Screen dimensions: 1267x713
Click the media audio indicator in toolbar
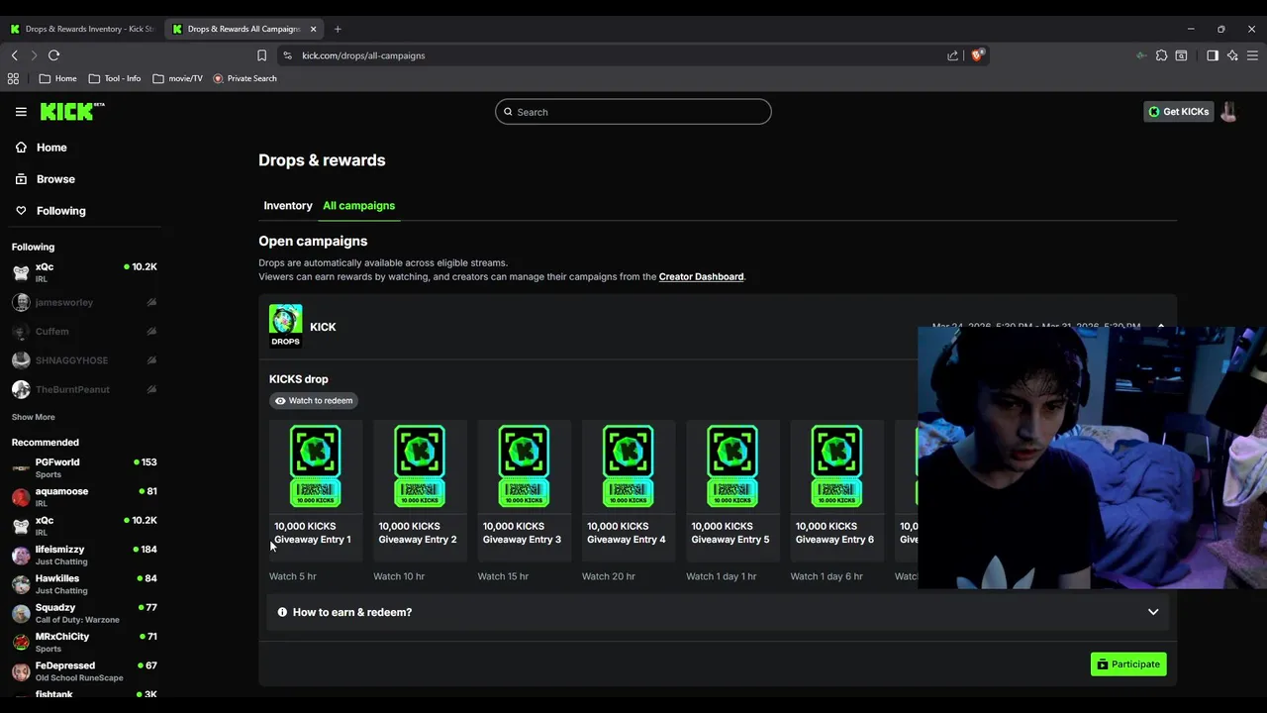click(1141, 55)
